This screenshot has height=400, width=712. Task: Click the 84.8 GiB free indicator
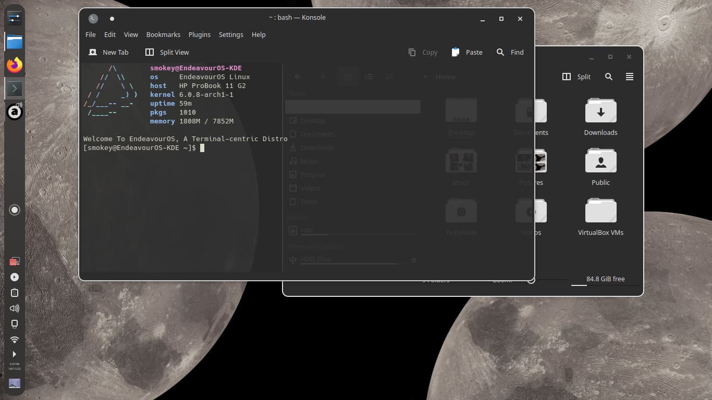pyautogui.click(x=605, y=279)
